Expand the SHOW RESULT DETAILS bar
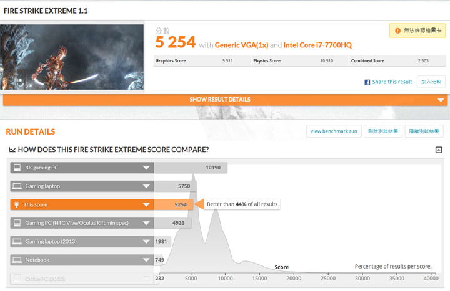The width and height of the screenshot is (450, 291). (225, 100)
